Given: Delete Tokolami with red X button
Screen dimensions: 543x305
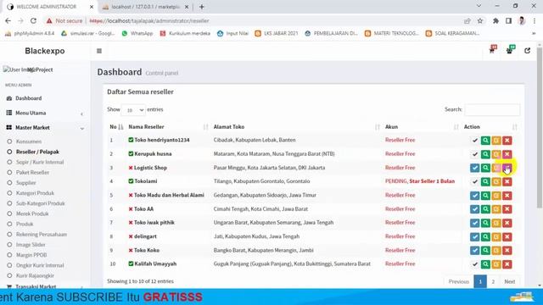Looking at the screenshot, I should pyautogui.click(x=507, y=181).
